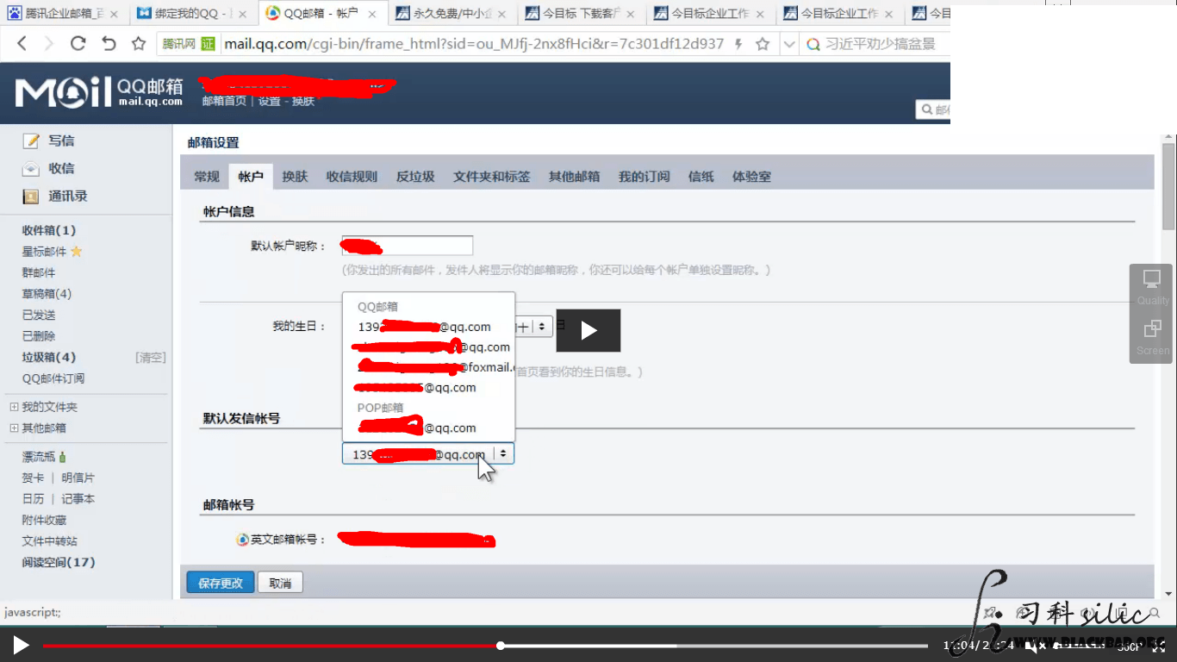Open the default sending account dropdown
The height and width of the screenshot is (662, 1177).
click(428, 454)
